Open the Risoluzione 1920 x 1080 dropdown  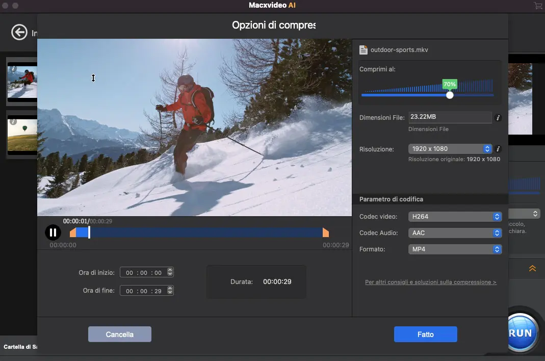click(450, 148)
